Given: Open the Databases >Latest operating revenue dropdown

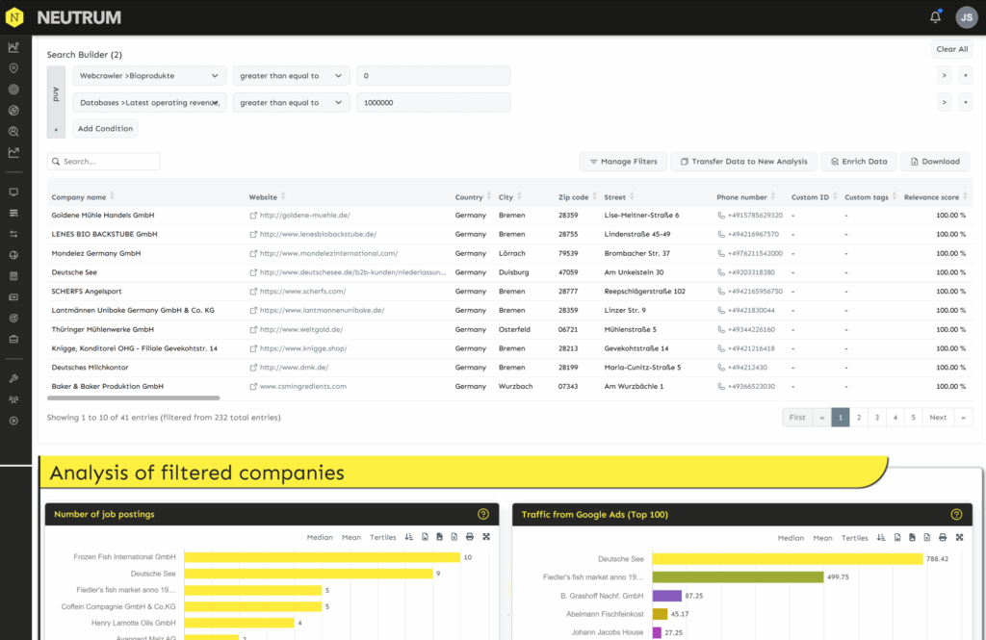Looking at the screenshot, I should coord(149,102).
